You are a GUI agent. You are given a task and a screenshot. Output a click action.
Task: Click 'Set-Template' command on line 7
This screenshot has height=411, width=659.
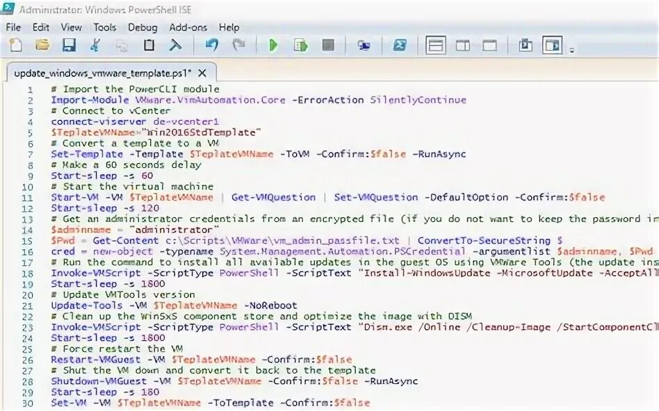click(87, 154)
